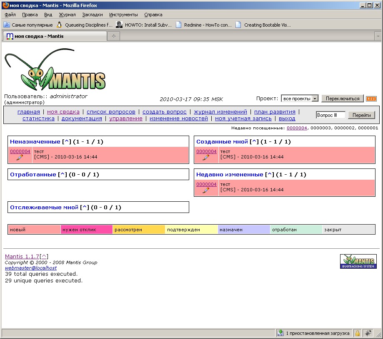Screen dimensions: 383x339
Task: Open the Недавно измененные heading link
Action: (230, 175)
